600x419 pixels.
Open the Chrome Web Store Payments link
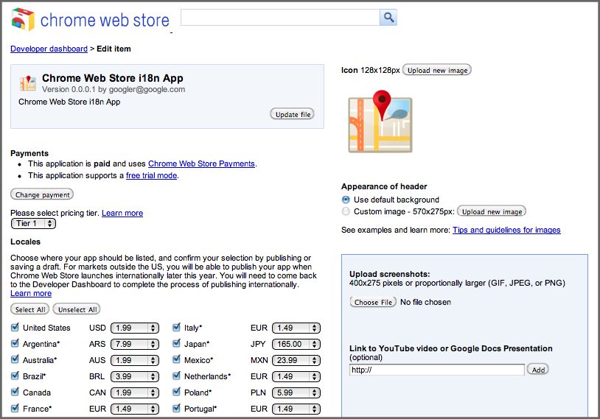click(201, 163)
